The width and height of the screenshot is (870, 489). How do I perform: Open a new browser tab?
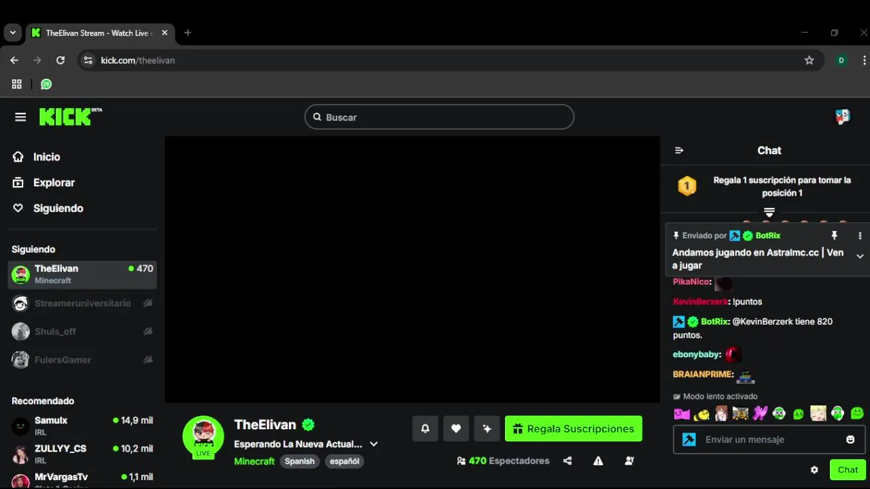coord(188,33)
